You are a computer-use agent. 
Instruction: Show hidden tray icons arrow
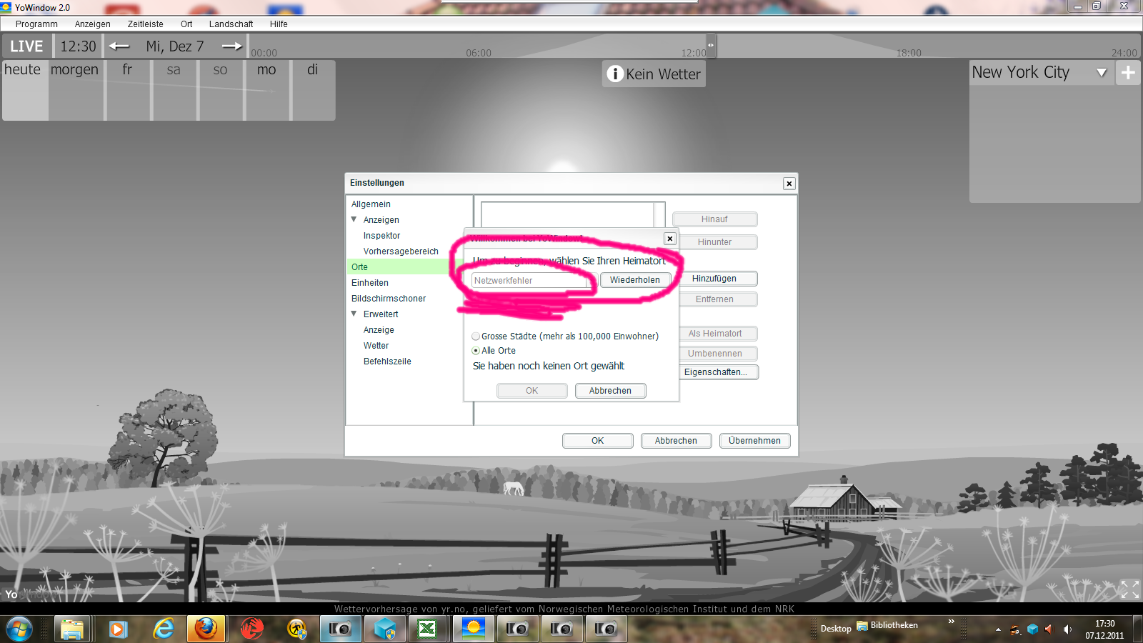pos(998,629)
